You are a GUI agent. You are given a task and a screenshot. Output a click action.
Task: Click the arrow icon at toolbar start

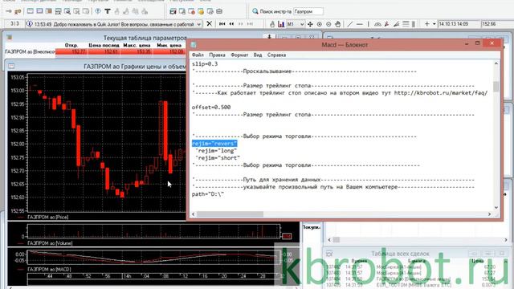coord(9,11)
